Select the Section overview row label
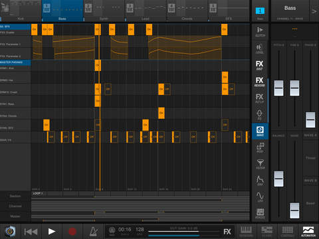The width and height of the screenshot is (319, 239). [15, 196]
